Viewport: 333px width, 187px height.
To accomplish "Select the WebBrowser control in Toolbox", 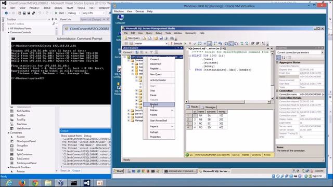I will [x=23, y=128].
